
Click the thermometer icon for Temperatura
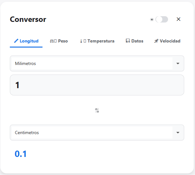81,41
